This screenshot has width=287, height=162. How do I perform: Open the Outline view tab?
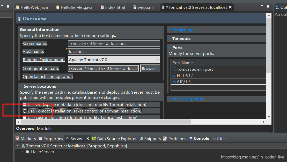click(x=281, y=7)
